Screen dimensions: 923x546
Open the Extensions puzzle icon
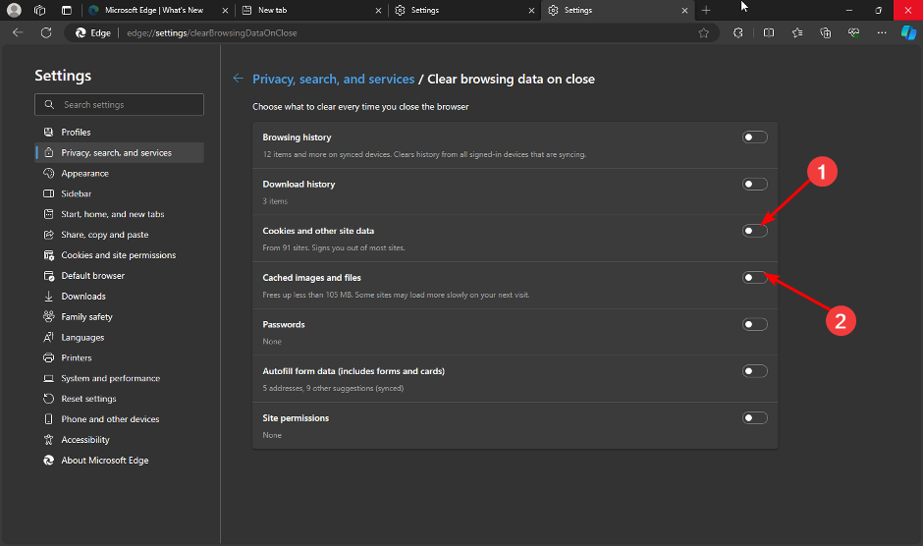coord(738,33)
